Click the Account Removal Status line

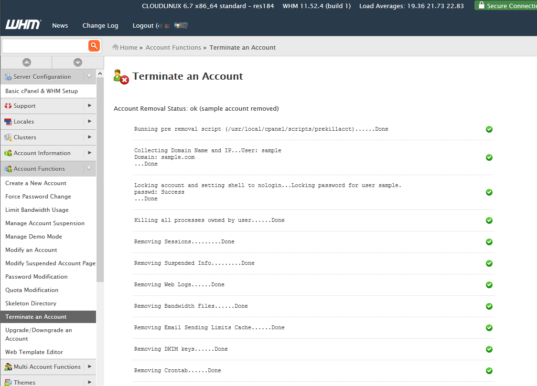196,108
